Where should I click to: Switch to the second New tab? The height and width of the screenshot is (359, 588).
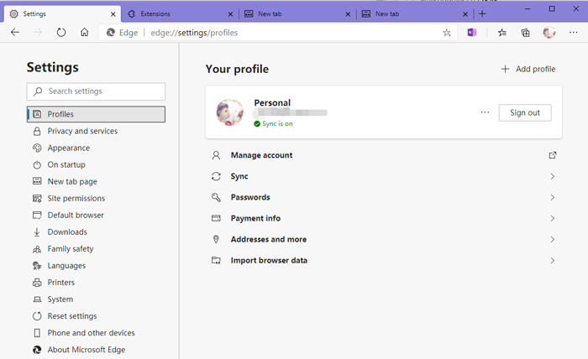click(415, 14)
